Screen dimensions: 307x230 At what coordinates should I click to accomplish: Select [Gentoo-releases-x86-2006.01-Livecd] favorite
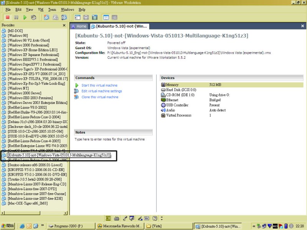(35, 165)
